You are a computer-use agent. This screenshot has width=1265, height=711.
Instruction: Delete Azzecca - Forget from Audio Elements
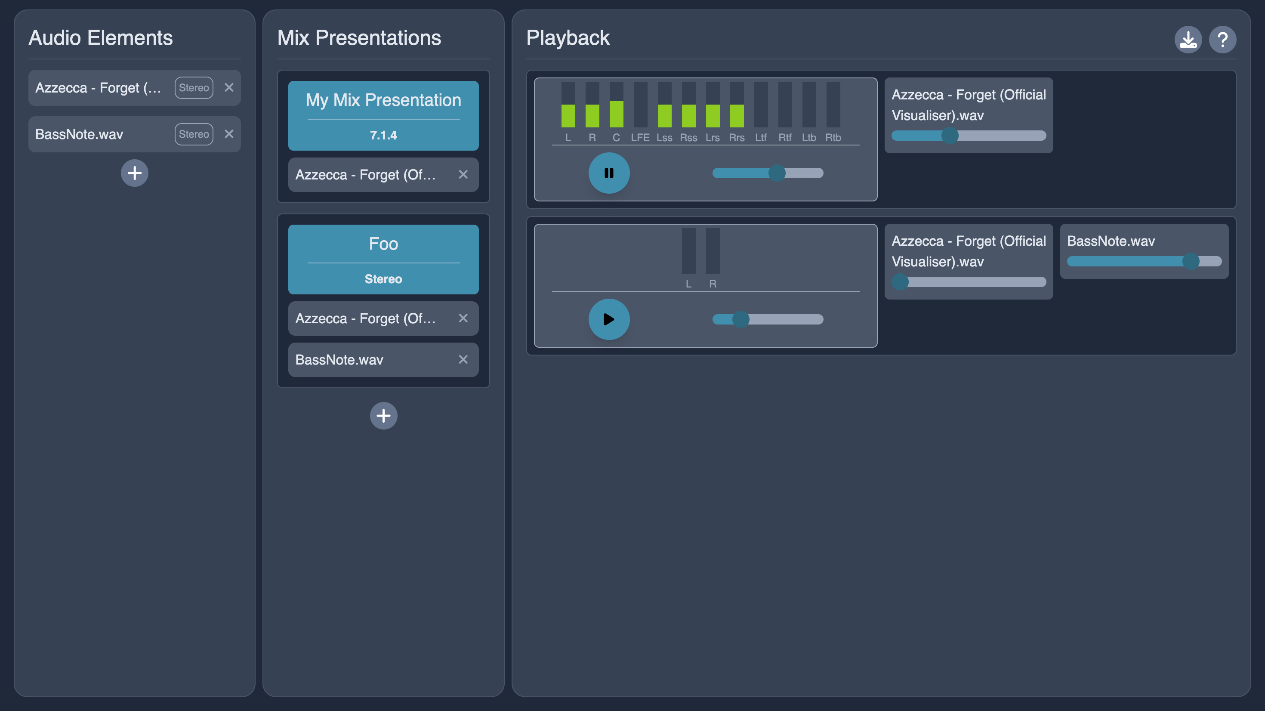pos(229,87)
